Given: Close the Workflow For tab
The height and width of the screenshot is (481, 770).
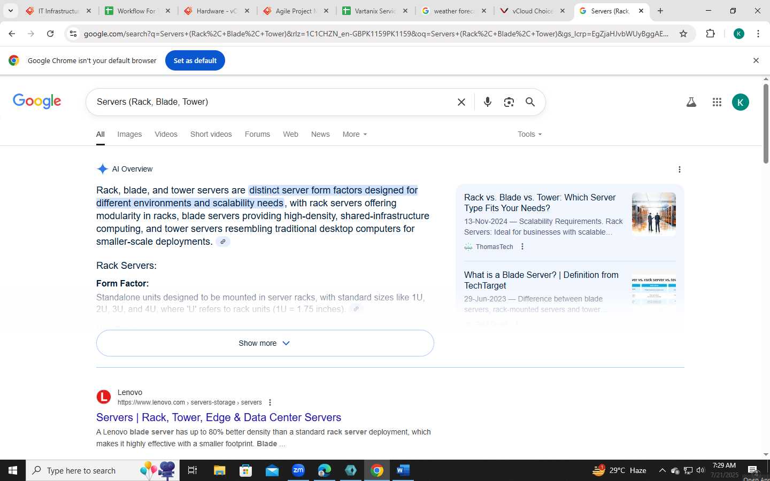Looking at the screenshot, I should point(168,11).
